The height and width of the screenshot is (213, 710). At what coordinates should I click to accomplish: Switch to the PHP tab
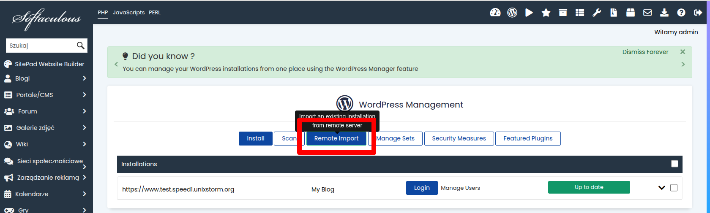pyautogui.click(x=103, y=13)
